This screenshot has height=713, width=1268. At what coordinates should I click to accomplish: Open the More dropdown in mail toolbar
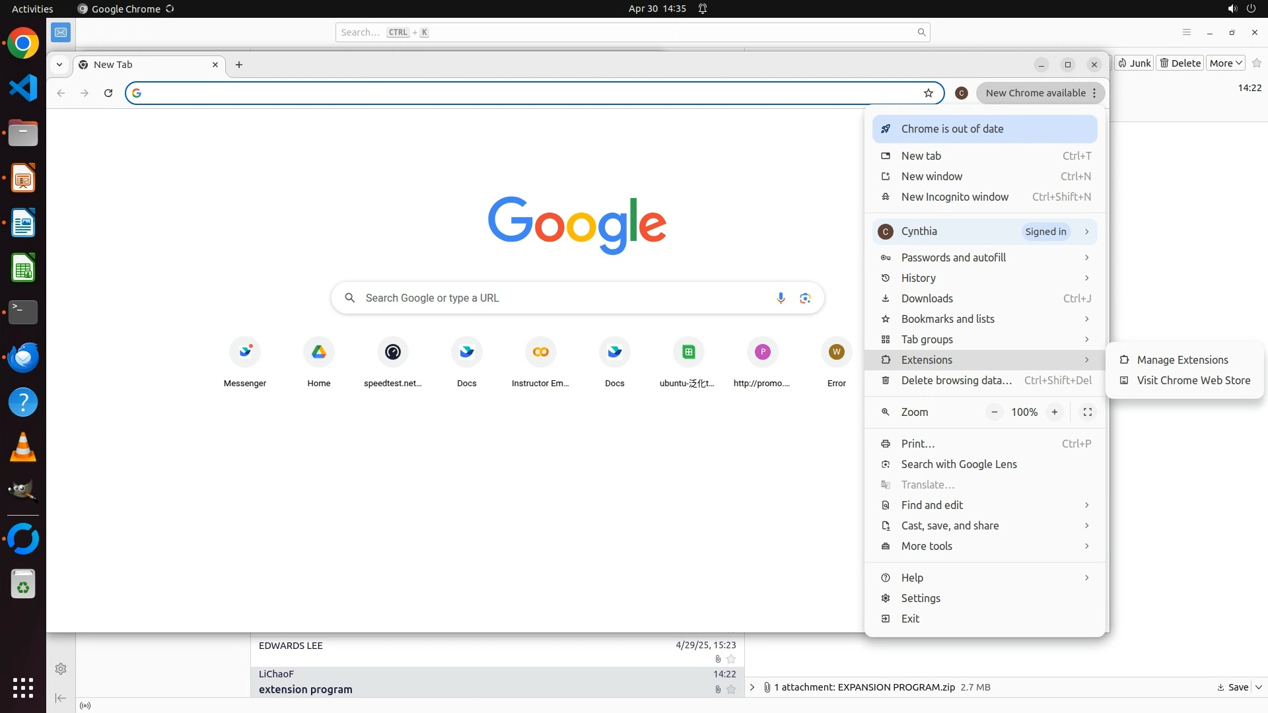click(1226, 63)
